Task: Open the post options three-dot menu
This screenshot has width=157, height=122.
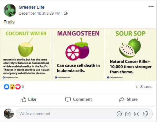Action: coord(151,7)
